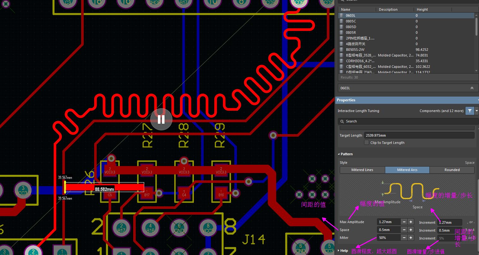Click the C4 pad on the PCB
Image resolution: width=479 pixels, height=255 pixels.
[184, 193]
